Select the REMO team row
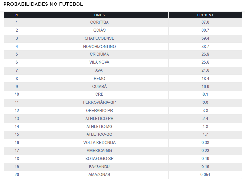The image size is (245, 182). point(123,79)
